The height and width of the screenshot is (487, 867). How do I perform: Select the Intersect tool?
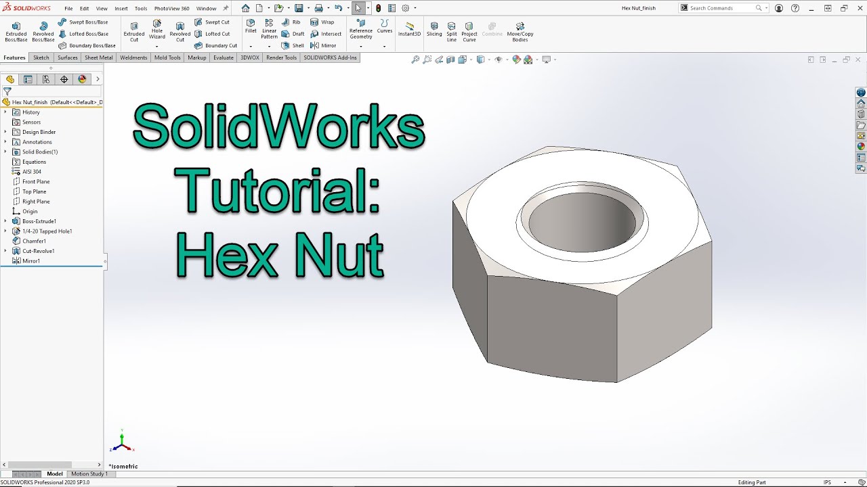click(x=326, y=34)
